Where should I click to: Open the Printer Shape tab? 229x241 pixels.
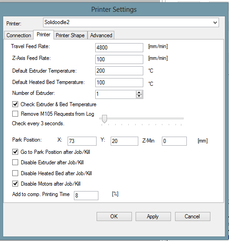click(70, 35)
